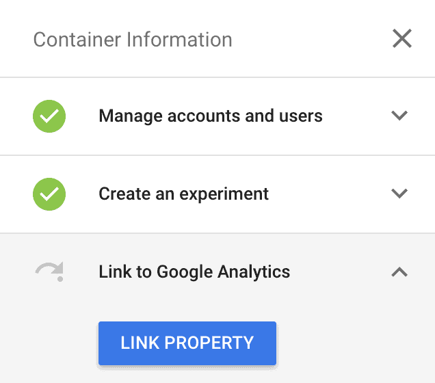Collapse Link to Google Analytics chevron
This screenshot has width=435, height=383.
point(399,272)
